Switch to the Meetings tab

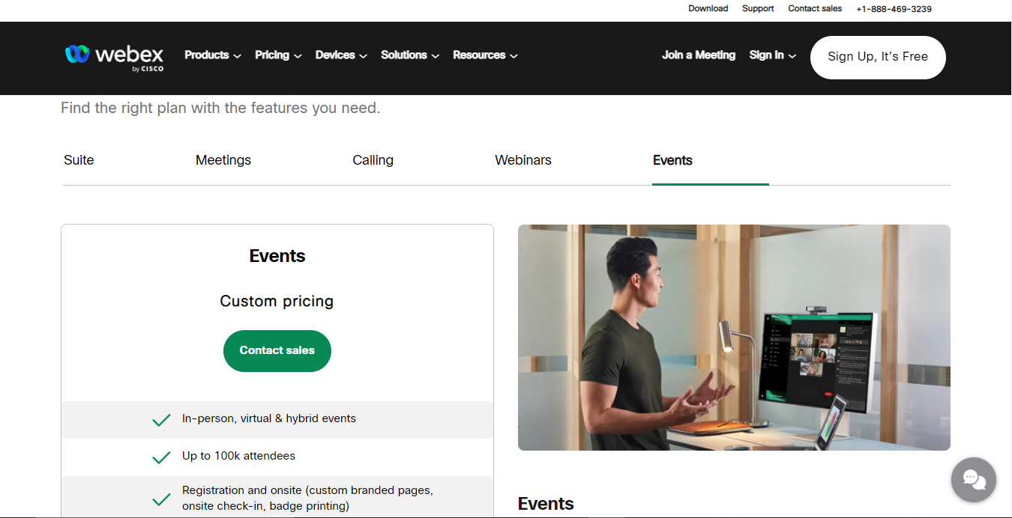tap(223, 160)
